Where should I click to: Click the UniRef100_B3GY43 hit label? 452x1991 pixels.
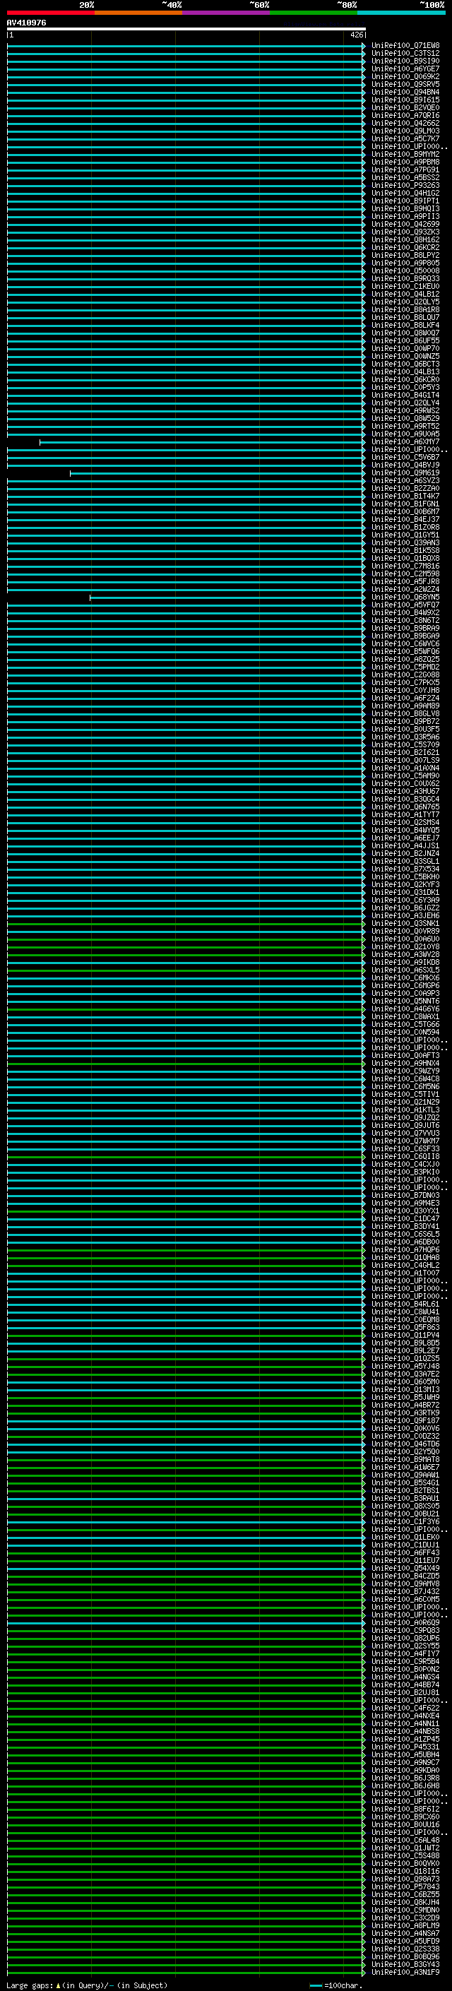405,1964
